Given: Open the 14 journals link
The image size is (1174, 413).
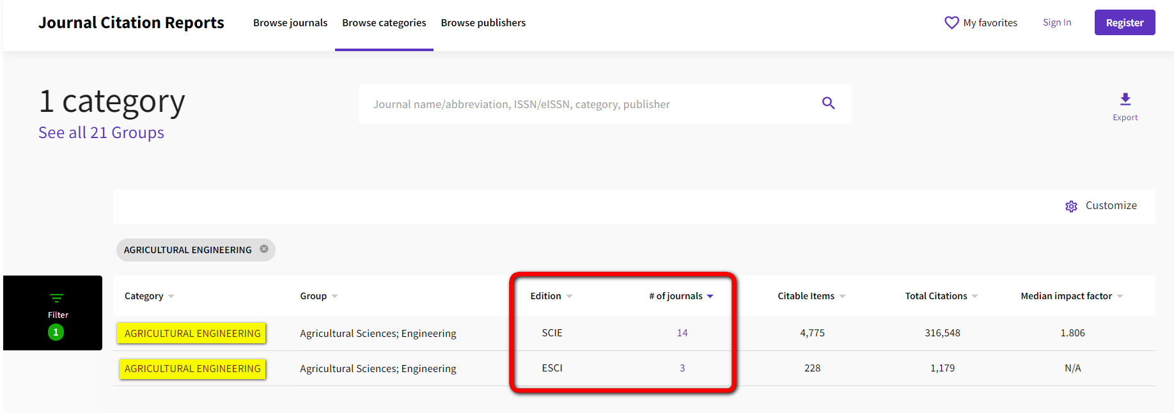Looking at the screenshot, I should pos(682,332).
